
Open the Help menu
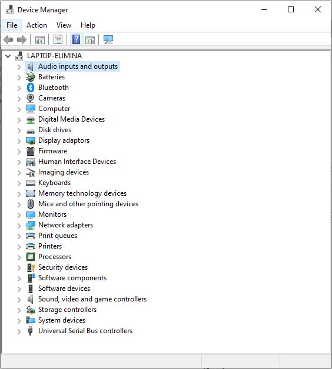(x=88, y=25)
